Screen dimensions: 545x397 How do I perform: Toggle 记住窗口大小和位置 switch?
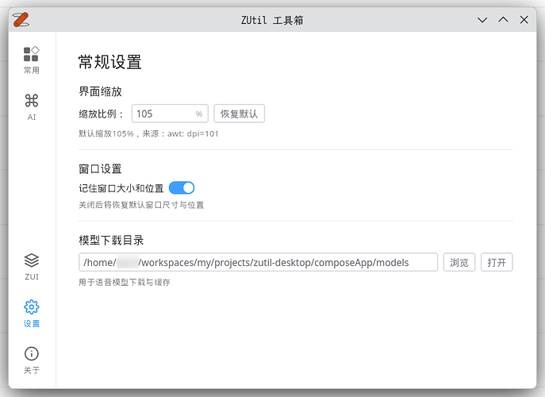(182, 188)
